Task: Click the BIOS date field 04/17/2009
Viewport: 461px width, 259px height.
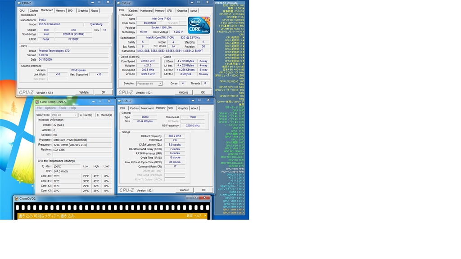Action: [73, 60]
